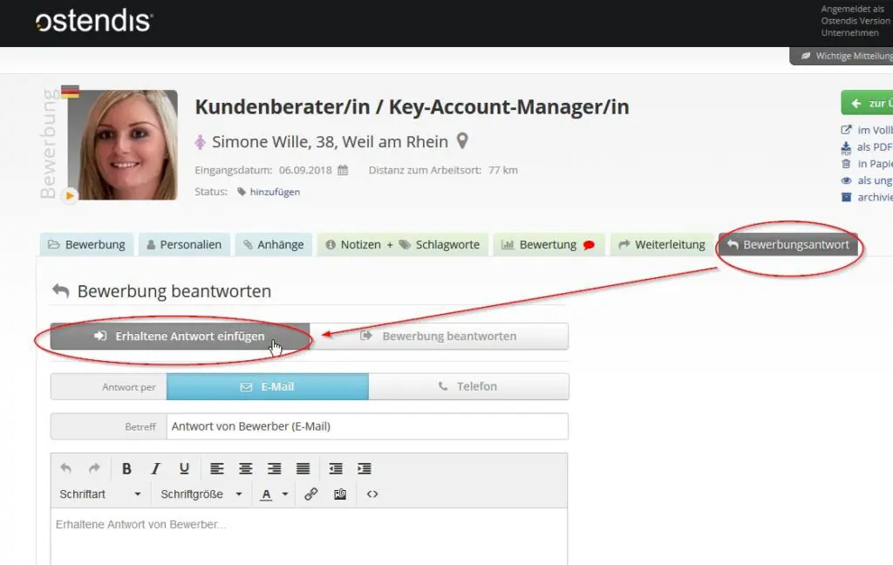Open the Bewertung tab
The height and width of the screenshot is (565, 893).
click(x=549, y=244)
